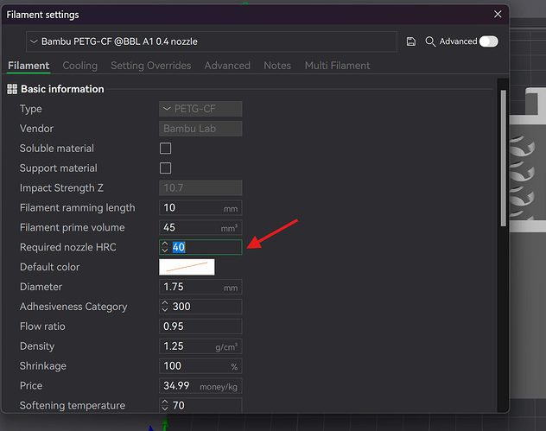This screenshot has width=546, height=431.
Task: Click the 'Filament prime volume' label
Action: [x=72, y=228]
